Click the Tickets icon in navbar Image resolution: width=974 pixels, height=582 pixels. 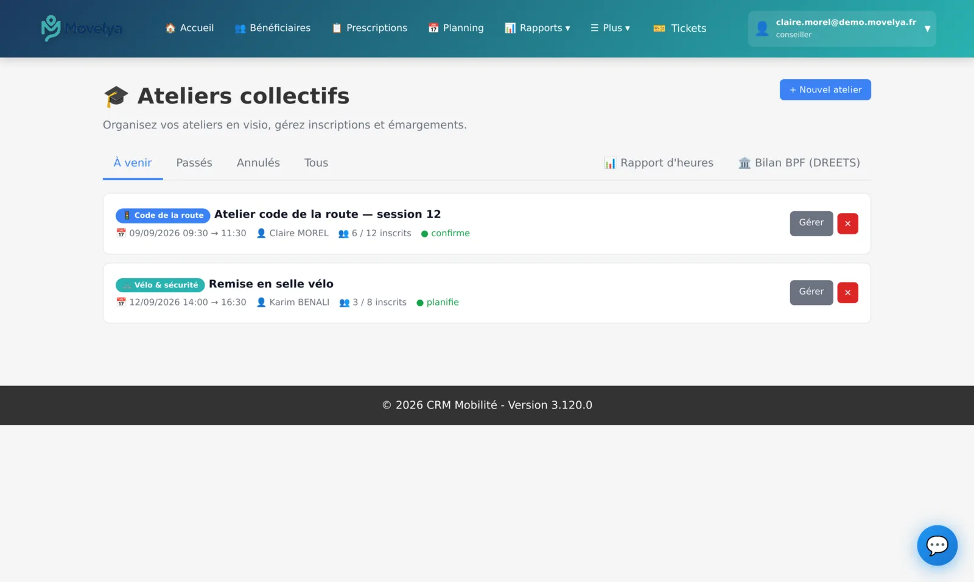pyautogui.click(x=659, y=28)
